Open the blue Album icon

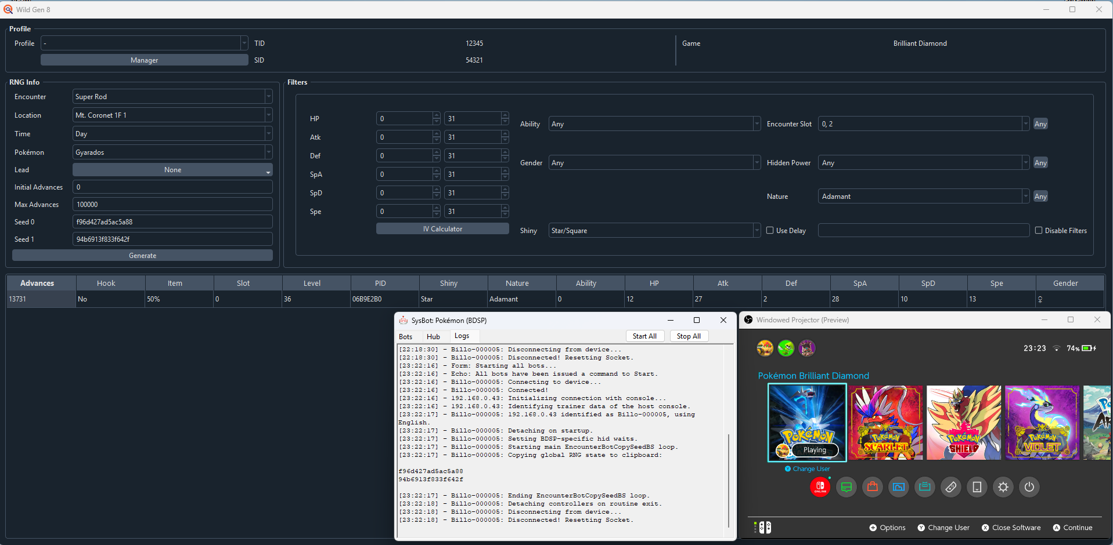click(899, 487)
